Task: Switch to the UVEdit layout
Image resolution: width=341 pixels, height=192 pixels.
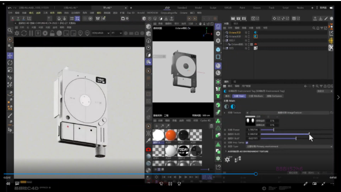Action: 228,8
